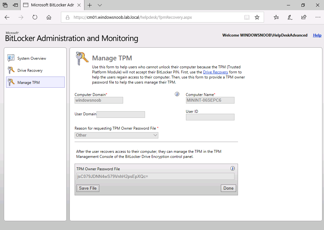Viewport: 324px width, 230px height.
Task: Close the Microsoft BitLocker tab
Action: point(79,5)
